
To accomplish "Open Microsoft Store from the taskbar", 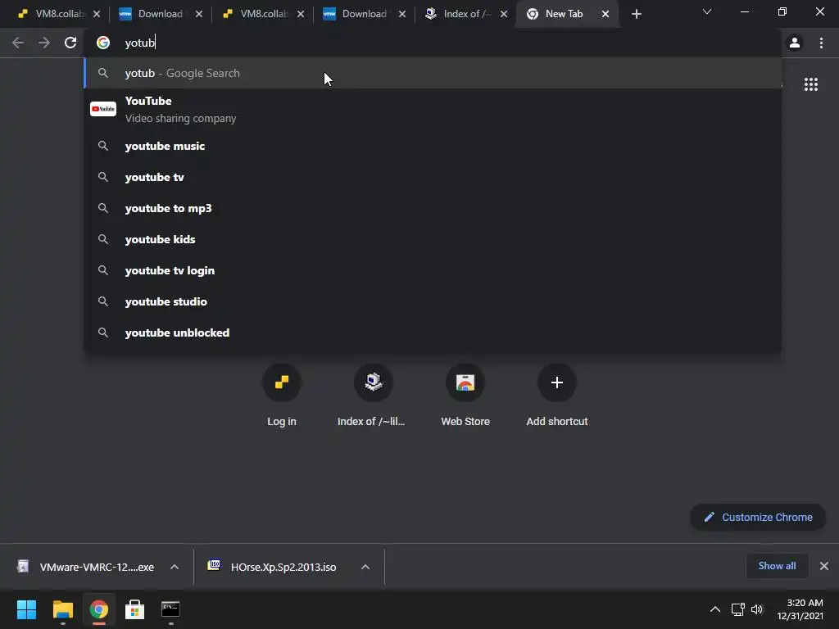I will coord(134,609).
